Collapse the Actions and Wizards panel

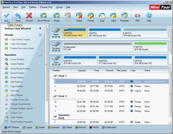coord(40,28)
